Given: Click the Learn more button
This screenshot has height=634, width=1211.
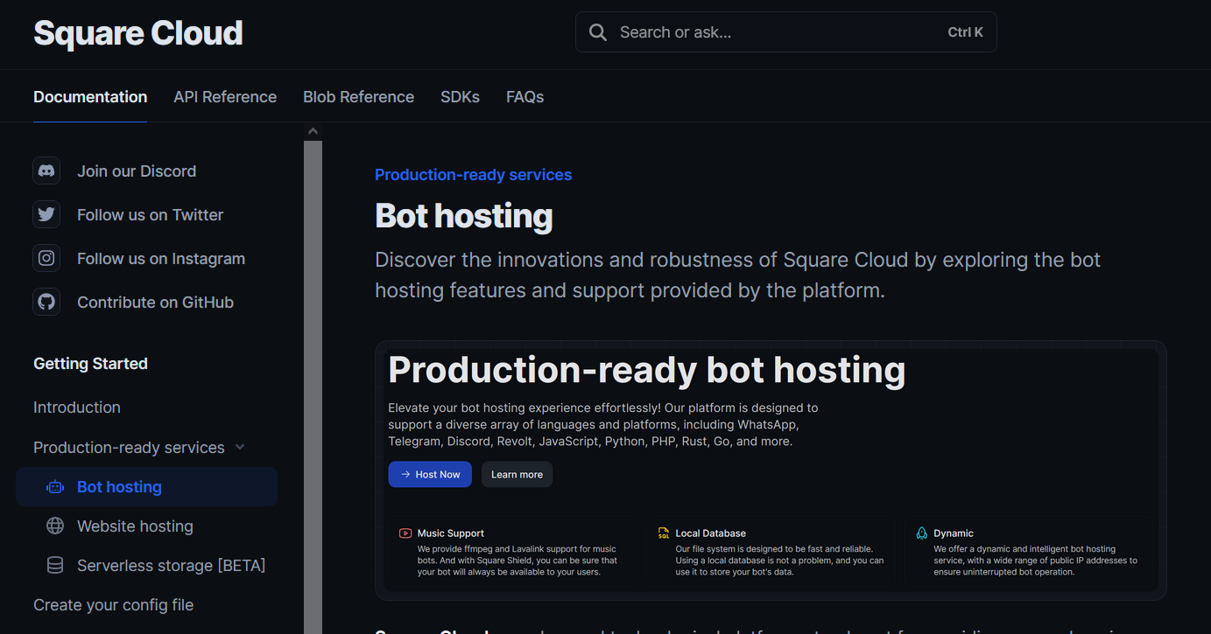Looking at the screenshot, I should [x=517, y=475].
